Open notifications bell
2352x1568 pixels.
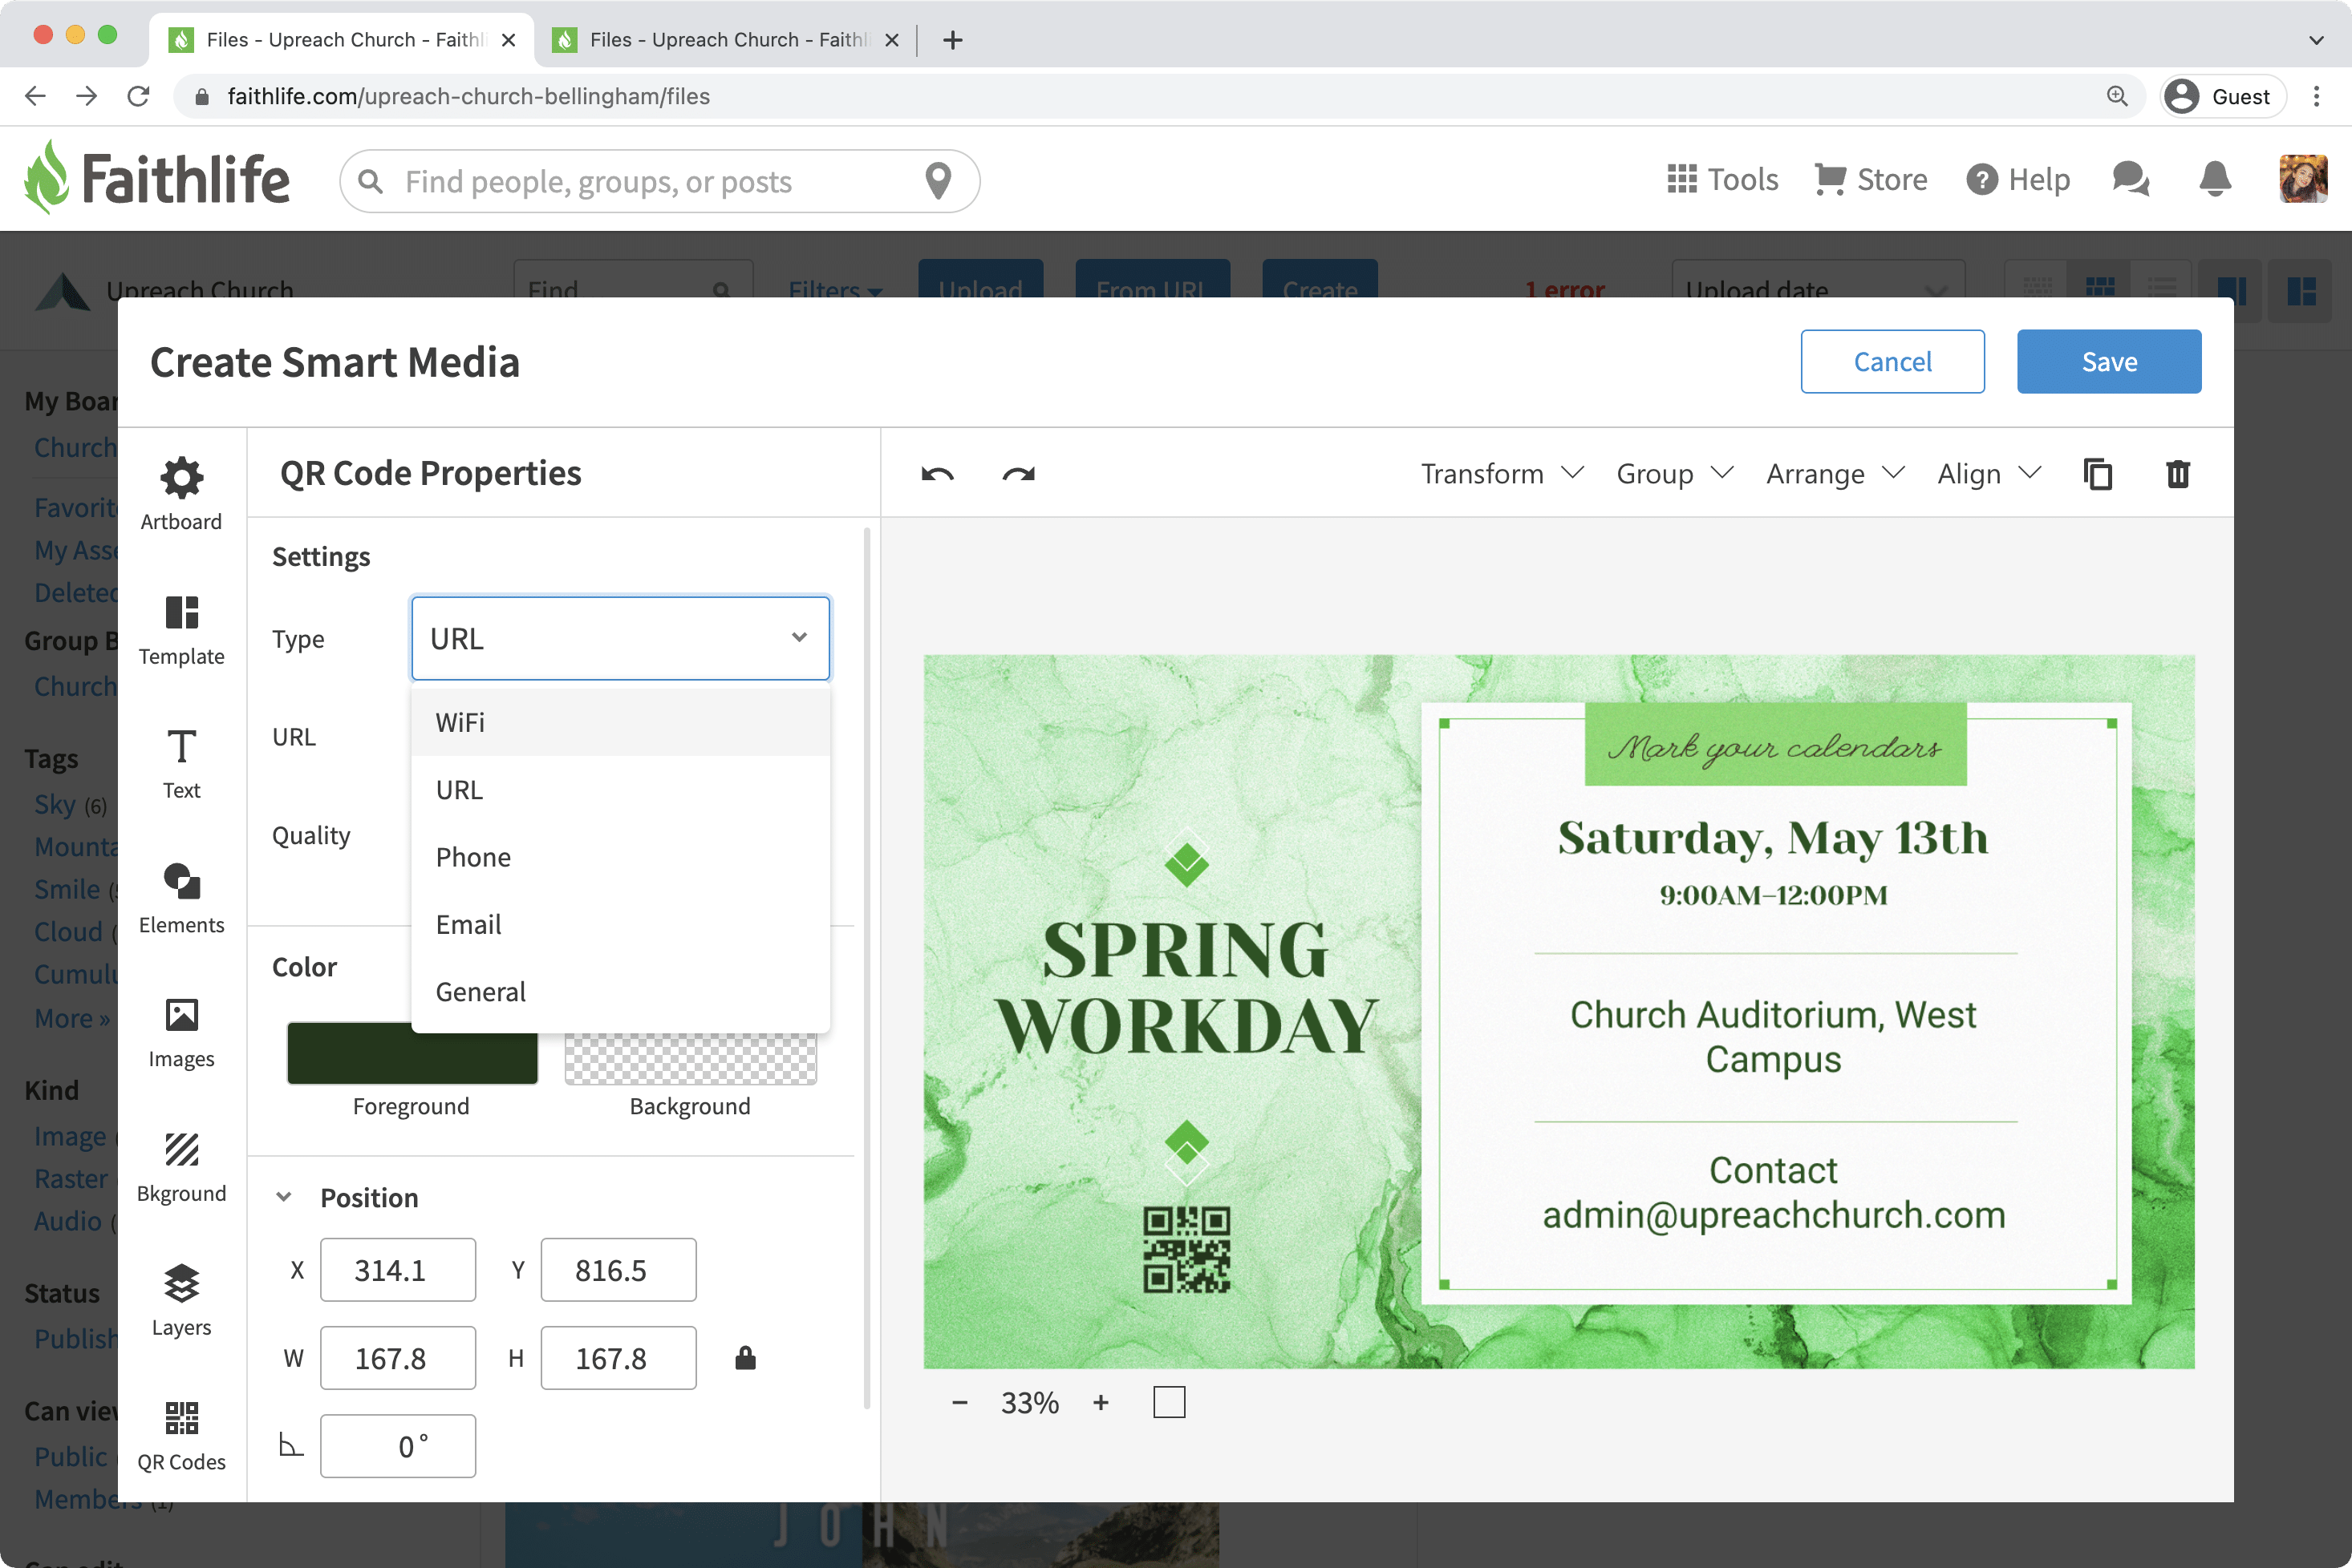(2215, 180)
